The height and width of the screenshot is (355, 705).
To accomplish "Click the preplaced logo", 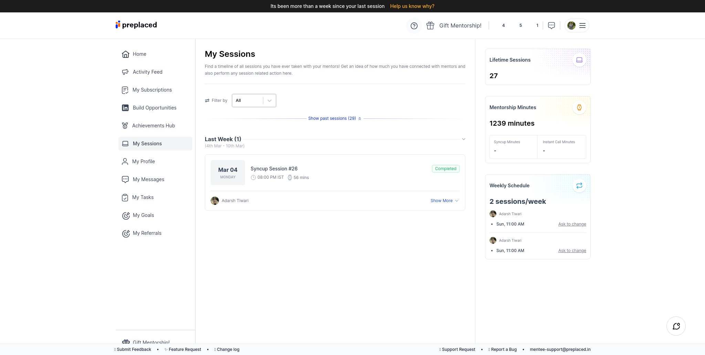I will pyautogui.click(x=136, y=25).
